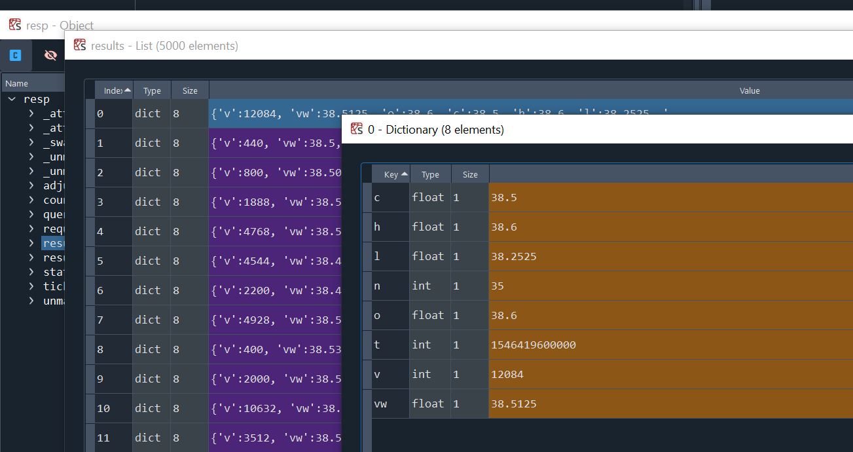Select value cell starting {'v':800

[x=276, y=172]
